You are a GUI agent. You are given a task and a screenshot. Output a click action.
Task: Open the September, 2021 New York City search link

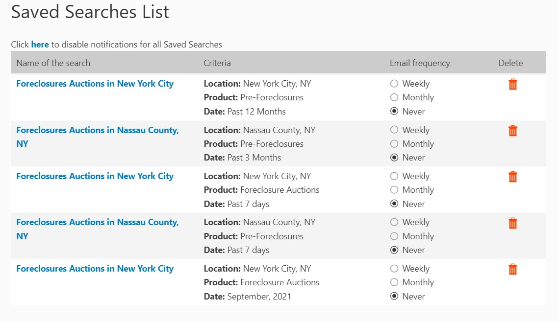[x=95, y=269]
